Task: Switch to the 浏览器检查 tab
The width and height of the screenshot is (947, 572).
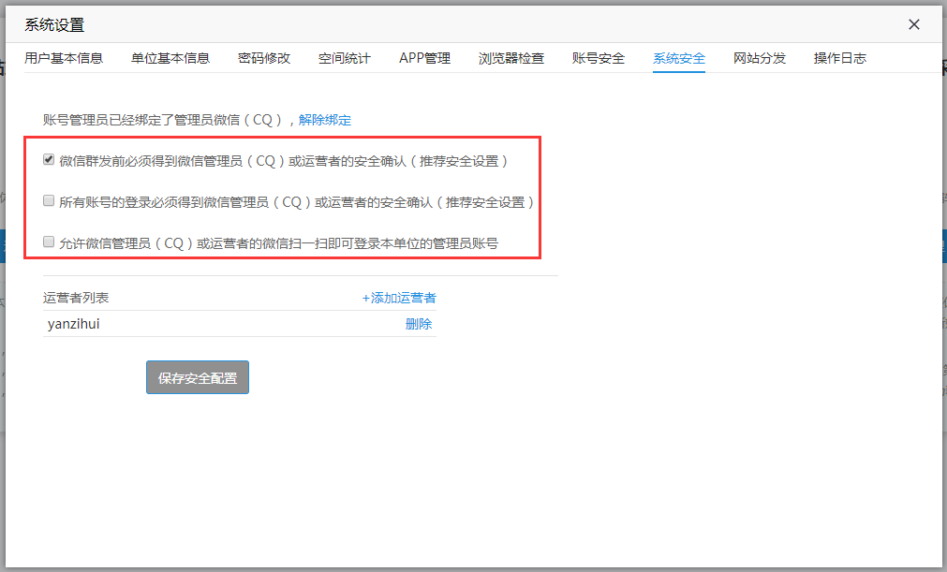Action: [510, 58]
